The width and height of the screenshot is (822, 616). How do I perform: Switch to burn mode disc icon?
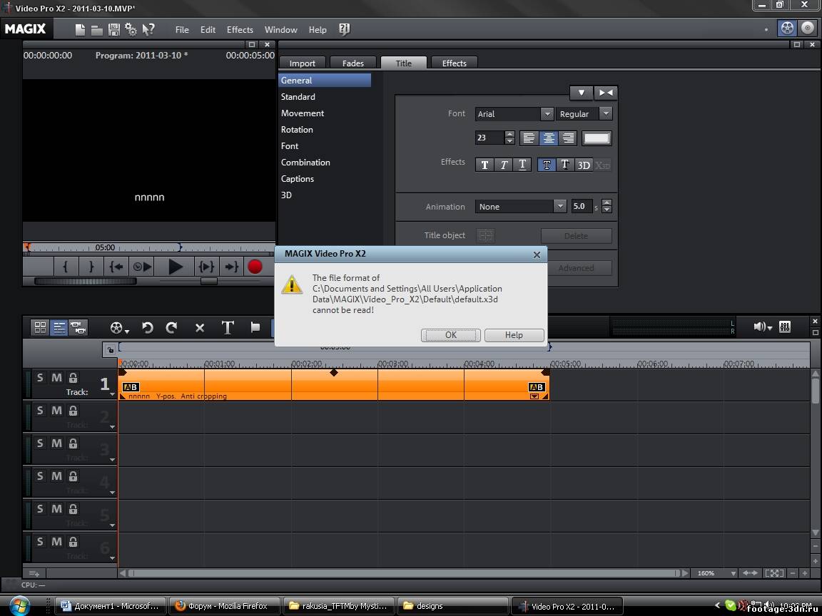point(808,29)
